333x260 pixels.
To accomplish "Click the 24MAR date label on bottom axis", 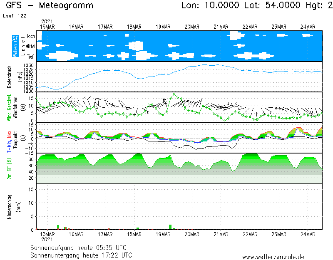I will pyautogui.click(x=308, y=234).
